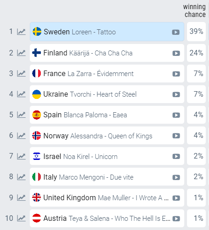This screenshot has height=230, width=209.
Task: Select the Spain Blanca Paloma row
Action: [x=107, y=115]
